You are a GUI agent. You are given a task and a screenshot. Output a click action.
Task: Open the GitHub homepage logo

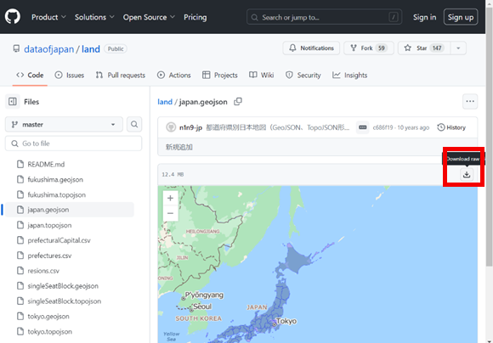[x=13, y=17]
